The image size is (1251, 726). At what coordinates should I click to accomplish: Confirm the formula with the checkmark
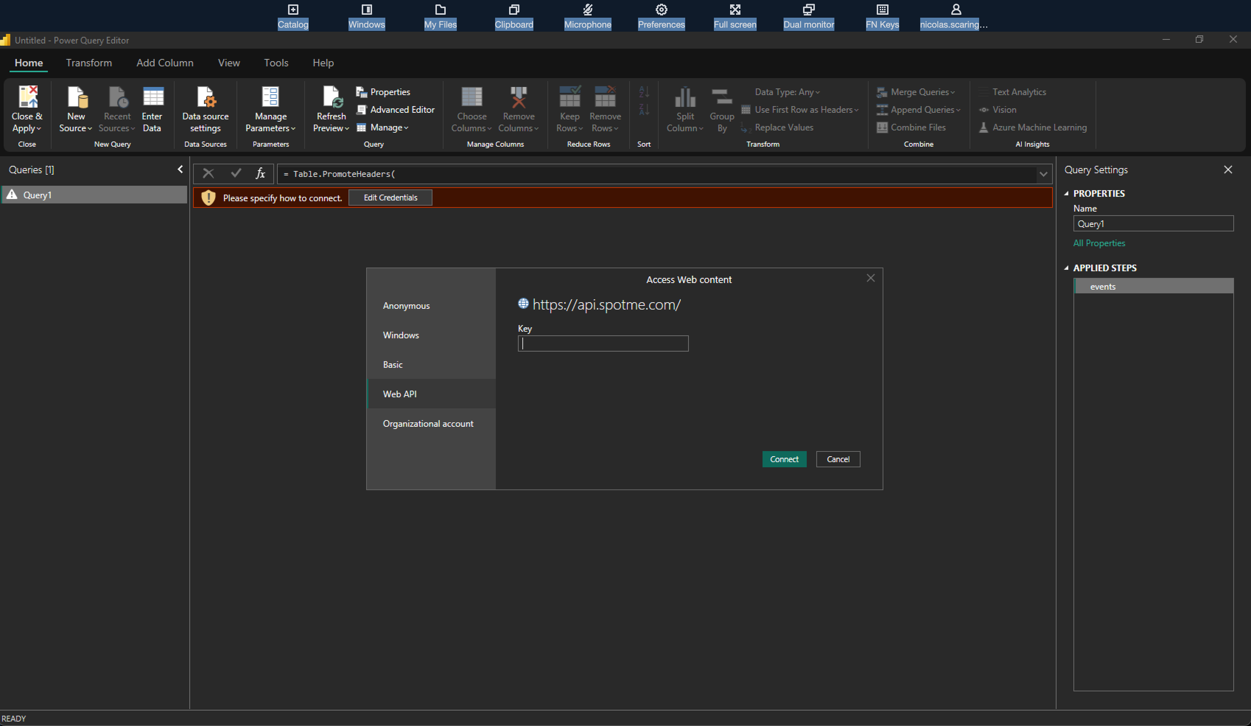click(x=236, y=173)
